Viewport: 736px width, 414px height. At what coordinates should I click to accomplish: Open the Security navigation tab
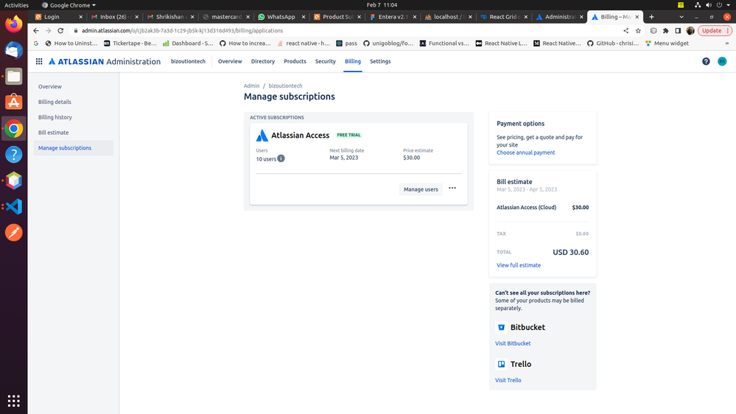325,62
